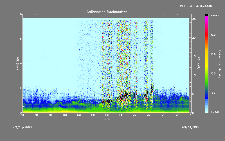The width and height of the screenshot is (225, 141).
Task: Click the '8' km tick label at top left
Action: [21, 14]
